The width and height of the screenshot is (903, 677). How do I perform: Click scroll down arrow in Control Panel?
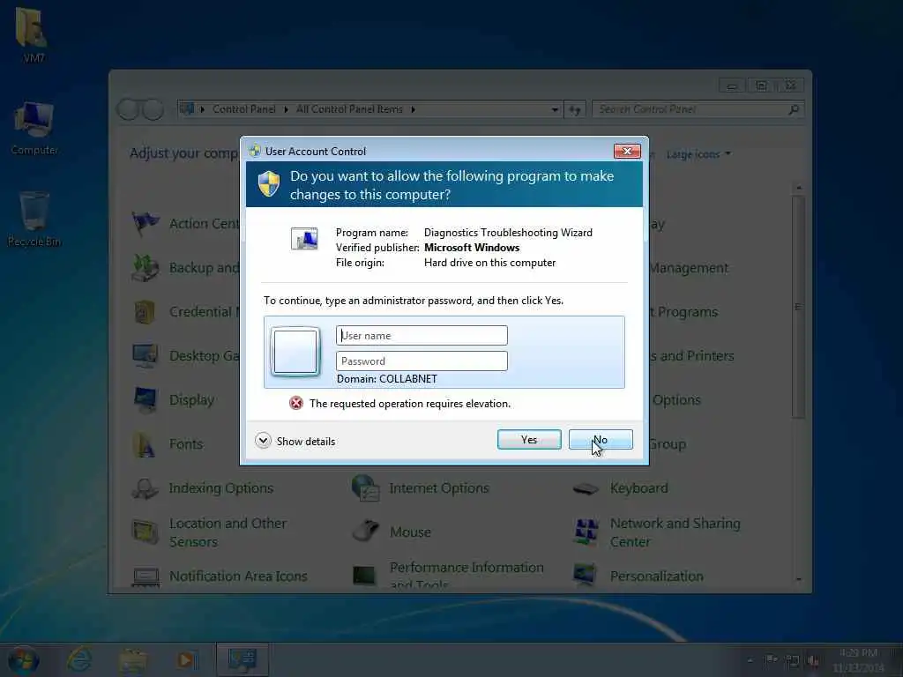tap(798, 579)
